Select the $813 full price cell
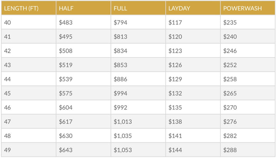Image resolution: width=277 pixels, height=160 pixels. tap(120, 37)
